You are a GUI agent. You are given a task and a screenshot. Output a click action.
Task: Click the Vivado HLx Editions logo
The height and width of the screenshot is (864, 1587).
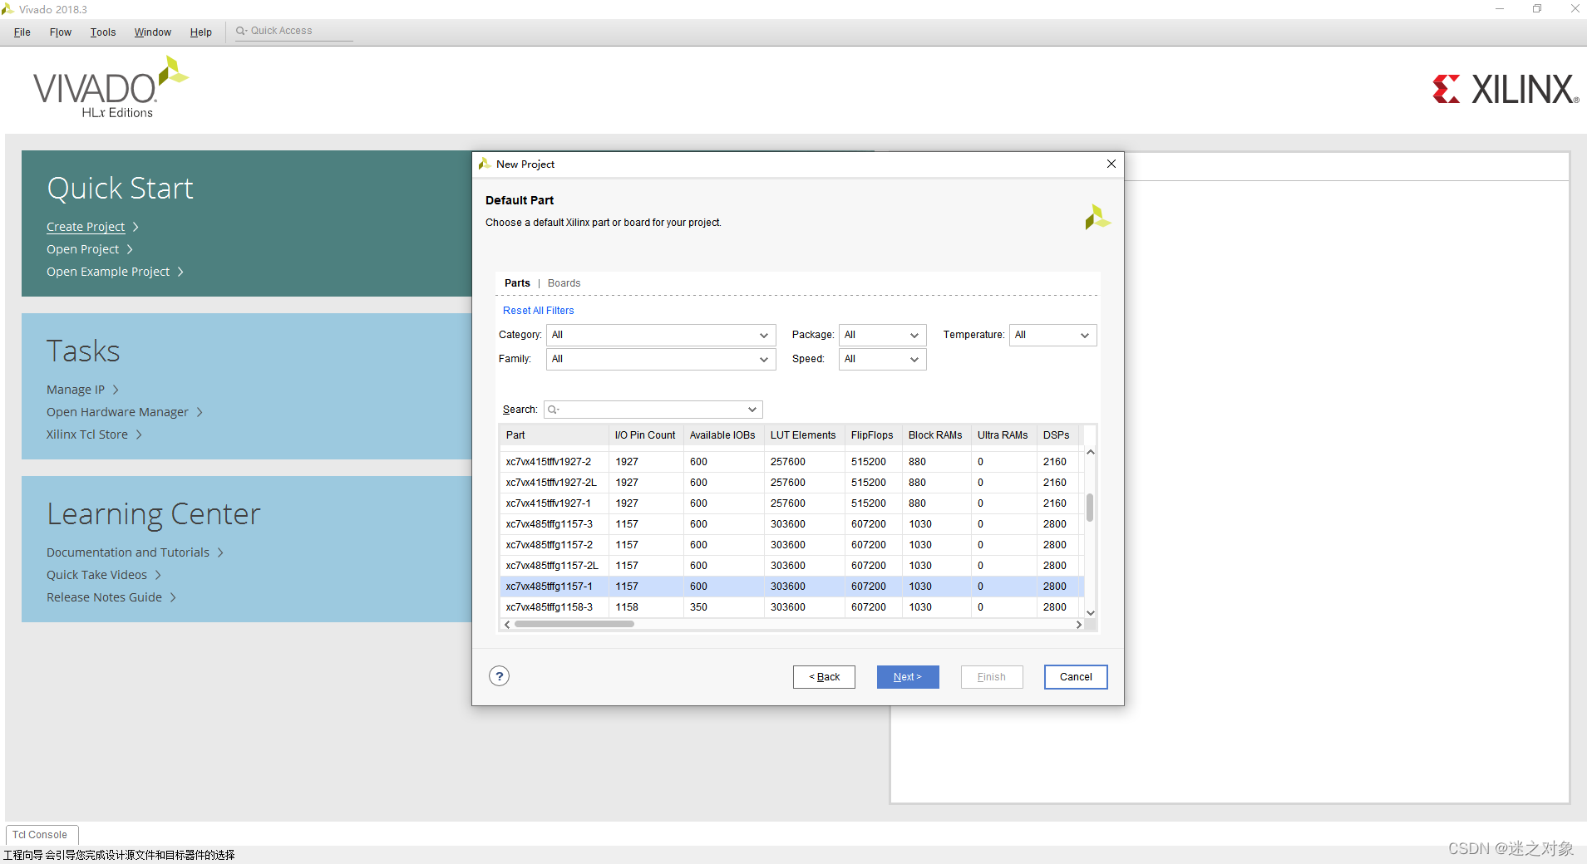point(111,88)
